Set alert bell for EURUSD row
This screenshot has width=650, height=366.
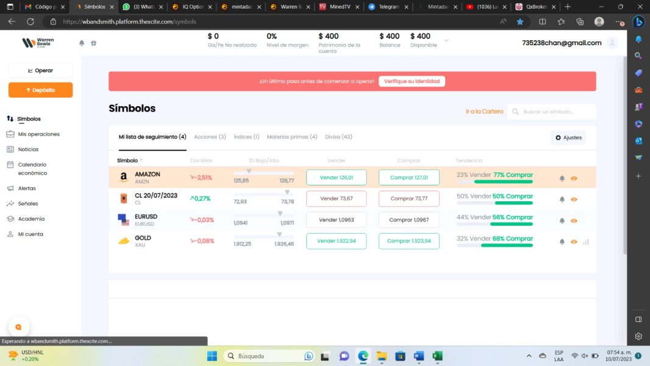click(x=562, y=220)
